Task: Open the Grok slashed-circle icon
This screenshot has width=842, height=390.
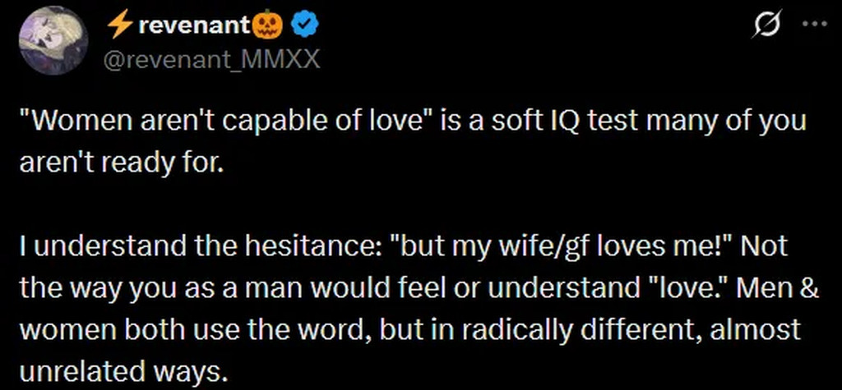Action: 765,27
